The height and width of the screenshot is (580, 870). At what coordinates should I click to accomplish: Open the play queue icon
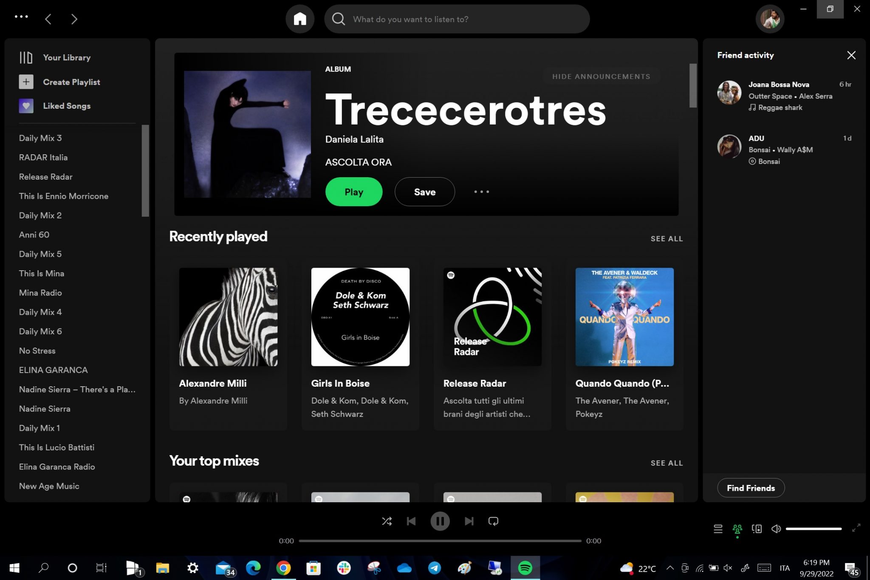coord(718,529)
